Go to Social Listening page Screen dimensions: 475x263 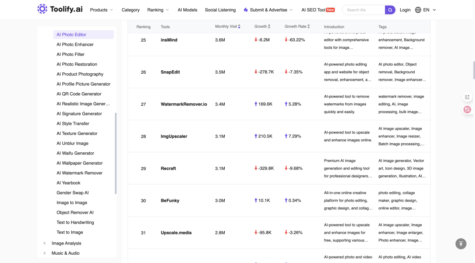pyautogui.click(x=220, y=10)
